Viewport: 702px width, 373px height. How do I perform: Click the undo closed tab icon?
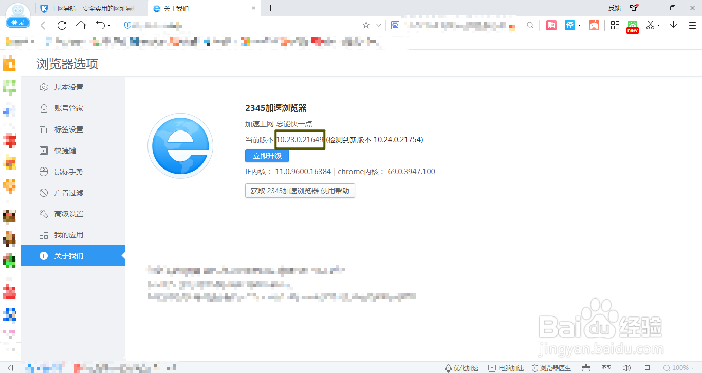click(x=100, y=25)
